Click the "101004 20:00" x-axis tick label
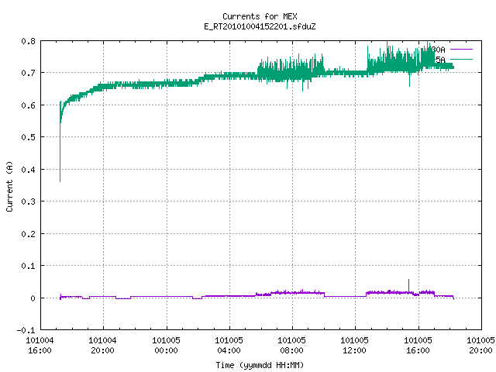The image size is (496, 372). 102,345
